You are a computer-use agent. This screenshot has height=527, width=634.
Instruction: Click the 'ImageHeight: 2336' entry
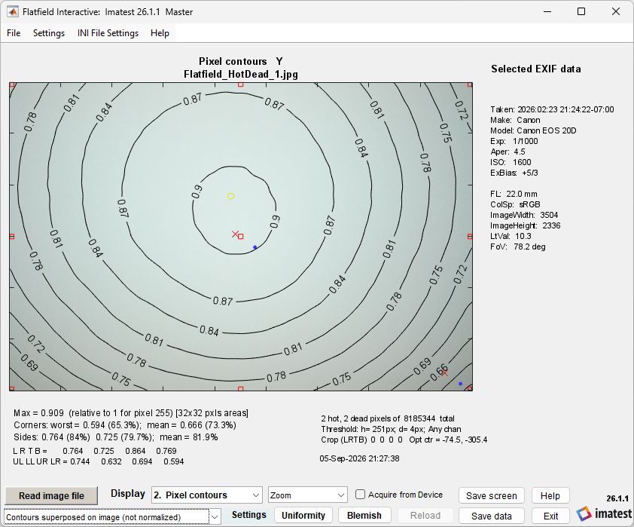526,225
